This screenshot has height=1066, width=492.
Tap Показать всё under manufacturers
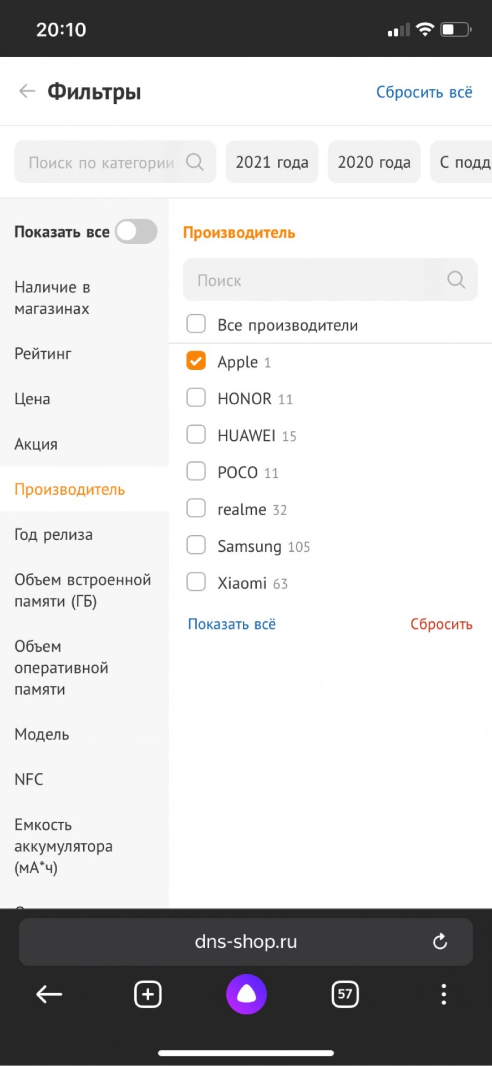[232, 624]
